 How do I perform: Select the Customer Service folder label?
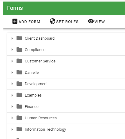coord(40,61)
